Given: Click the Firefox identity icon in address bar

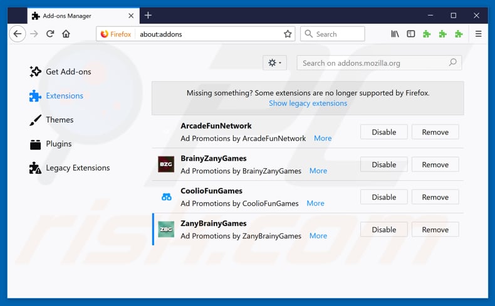Looking at the screenshot, I should click(x=104, y=34).
